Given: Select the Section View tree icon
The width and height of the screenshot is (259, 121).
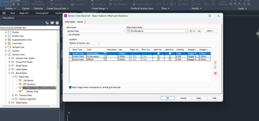Looking at the screenshot, I should pyautogui.click(x=10, y=54).
